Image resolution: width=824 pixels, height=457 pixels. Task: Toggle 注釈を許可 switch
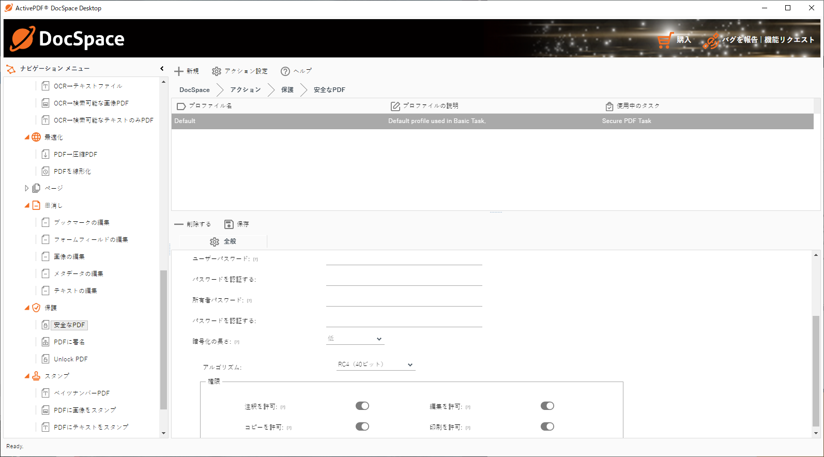362,406
